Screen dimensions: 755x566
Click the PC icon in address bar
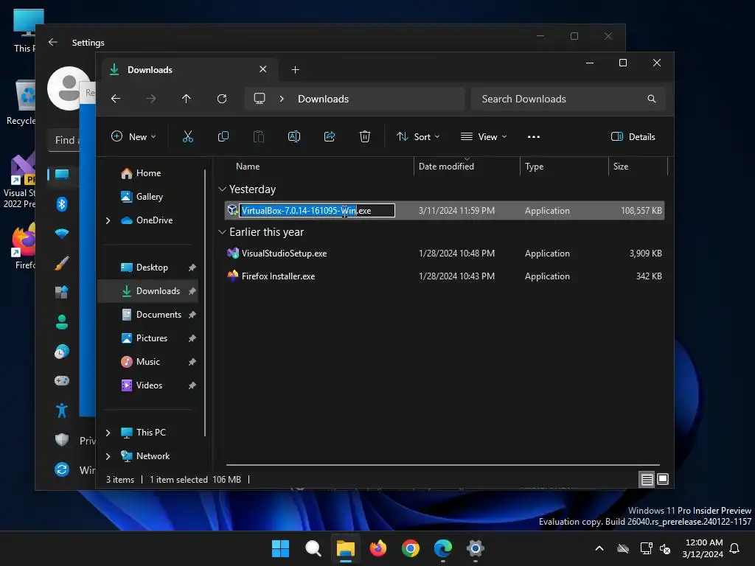click(260, 99)
